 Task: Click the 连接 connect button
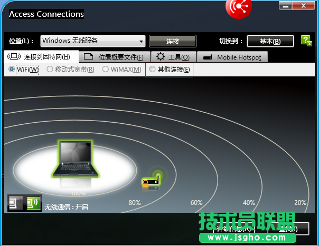[173, 41]
